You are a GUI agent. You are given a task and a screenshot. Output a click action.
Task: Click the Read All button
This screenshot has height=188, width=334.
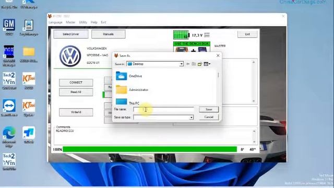(x=76, y=92)
